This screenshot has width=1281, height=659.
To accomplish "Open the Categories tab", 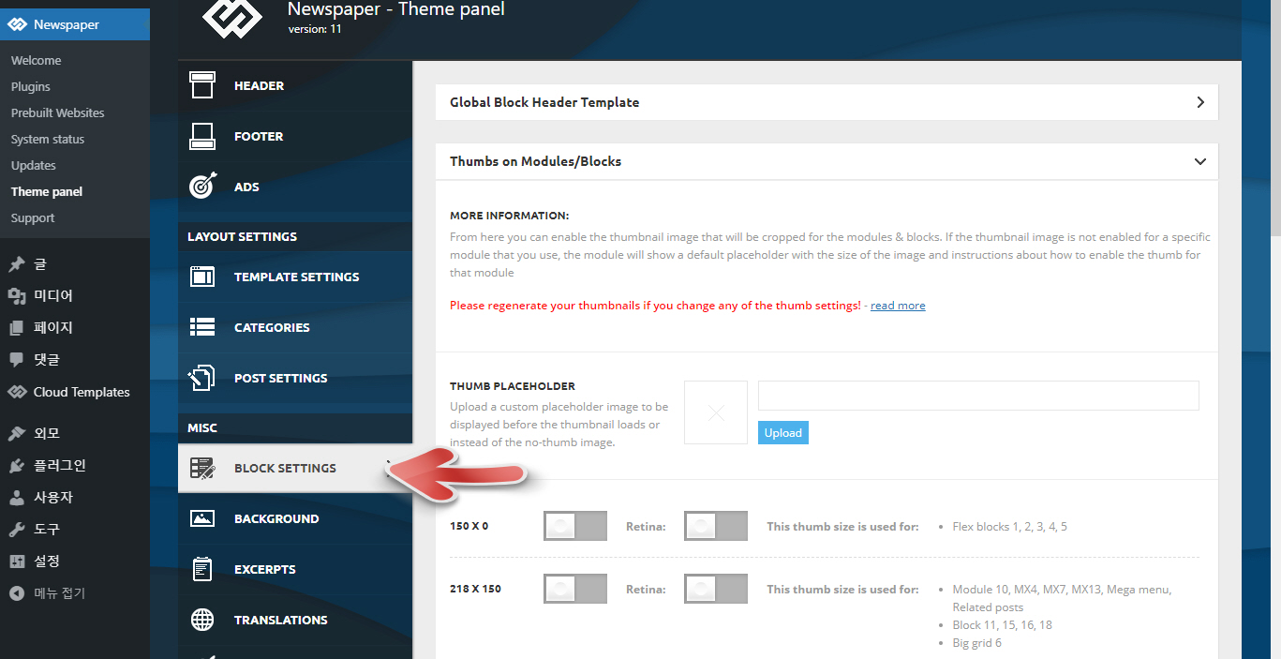I will click(295, 327).
